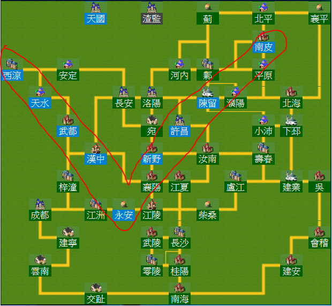
Task: Select the building icon above 交趾
Action: [x=96, y=288]
